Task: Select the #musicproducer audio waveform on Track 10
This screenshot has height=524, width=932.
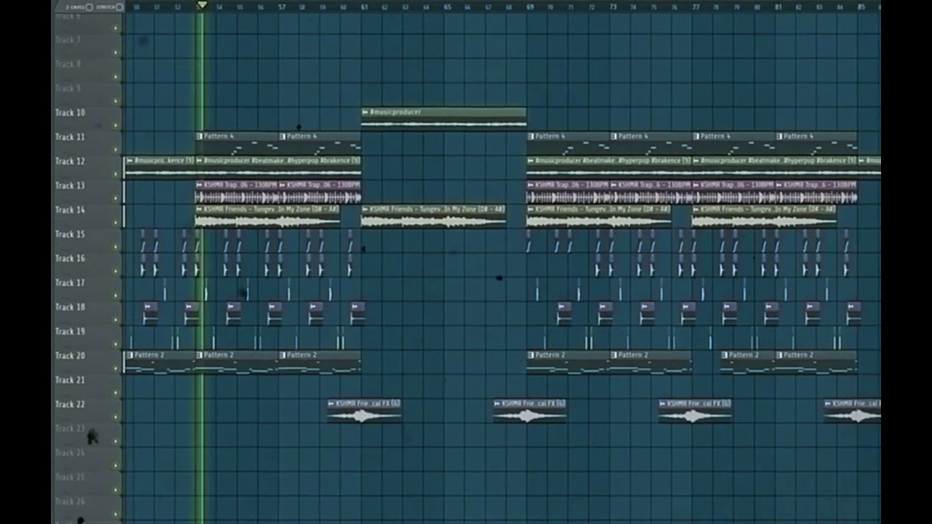Action: pos(443,124)
